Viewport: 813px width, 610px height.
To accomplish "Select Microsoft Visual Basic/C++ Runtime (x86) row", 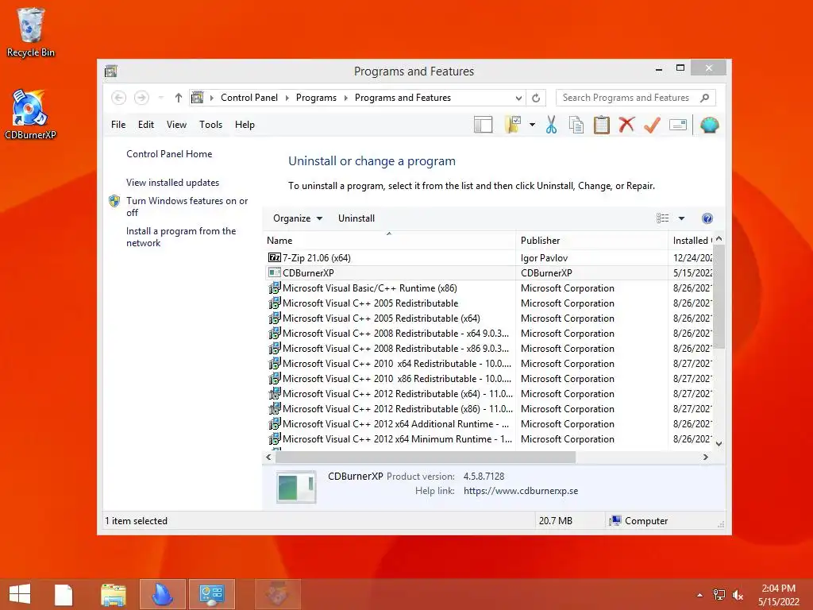I will (488, 288).
